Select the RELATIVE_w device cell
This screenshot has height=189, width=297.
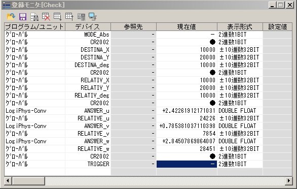[88, 149]
